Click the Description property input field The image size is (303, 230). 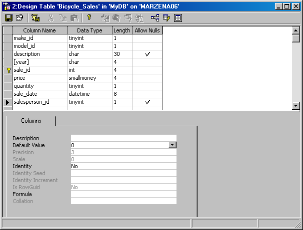pos(123,138)
